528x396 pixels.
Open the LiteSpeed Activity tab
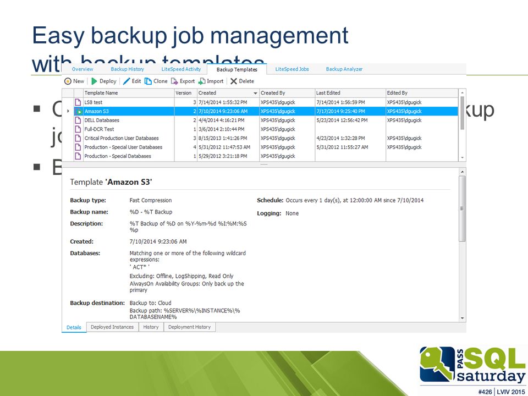(x=181, y=69)
